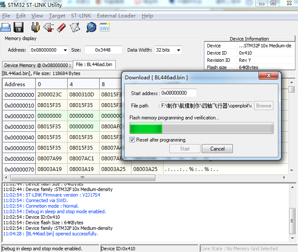Click the flash programming progress bar
Image resolution: width=298 pixels, height=252 pixels.
pyautogui.click(x=201, y=128)
